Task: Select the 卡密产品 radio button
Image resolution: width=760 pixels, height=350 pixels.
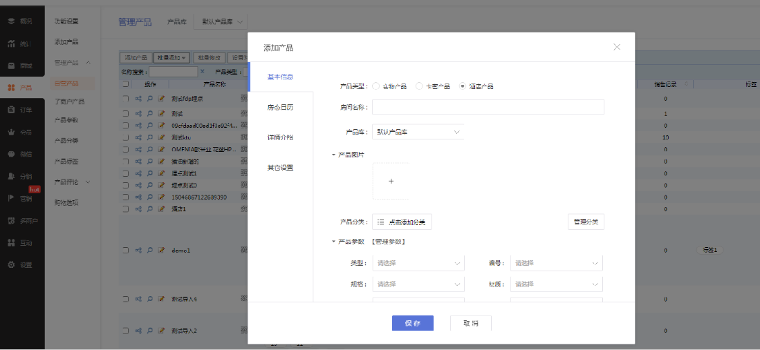Action: [x=419, y=86]
